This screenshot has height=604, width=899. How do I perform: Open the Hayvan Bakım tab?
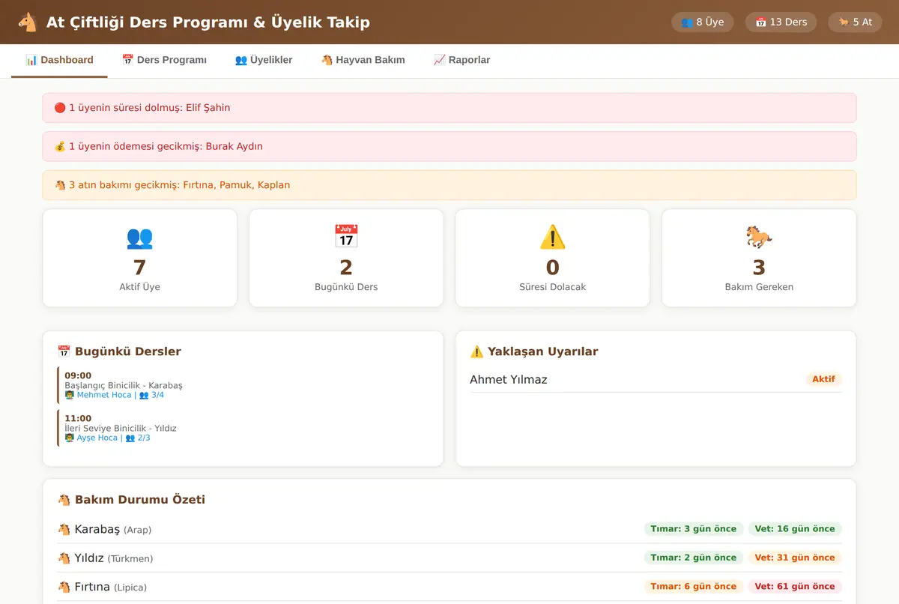pos(363,60)
